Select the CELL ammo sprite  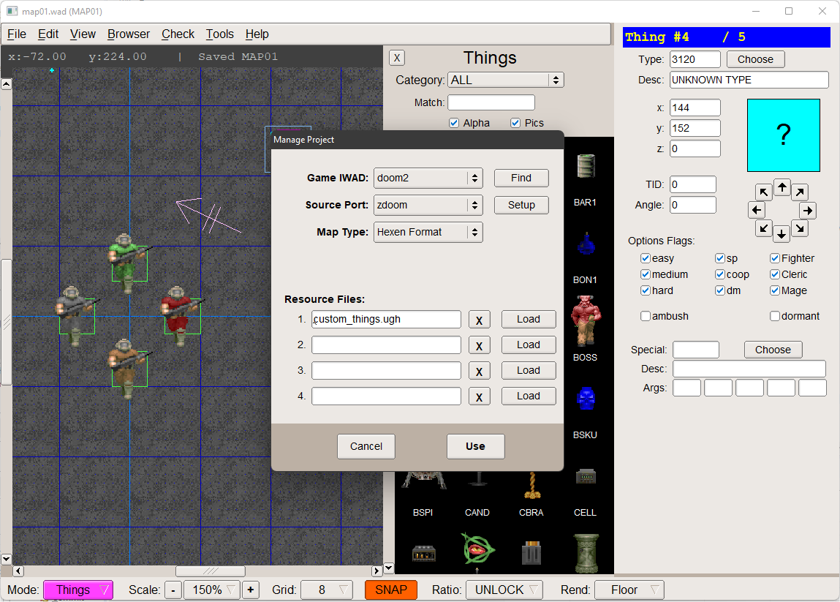[586, 476]
